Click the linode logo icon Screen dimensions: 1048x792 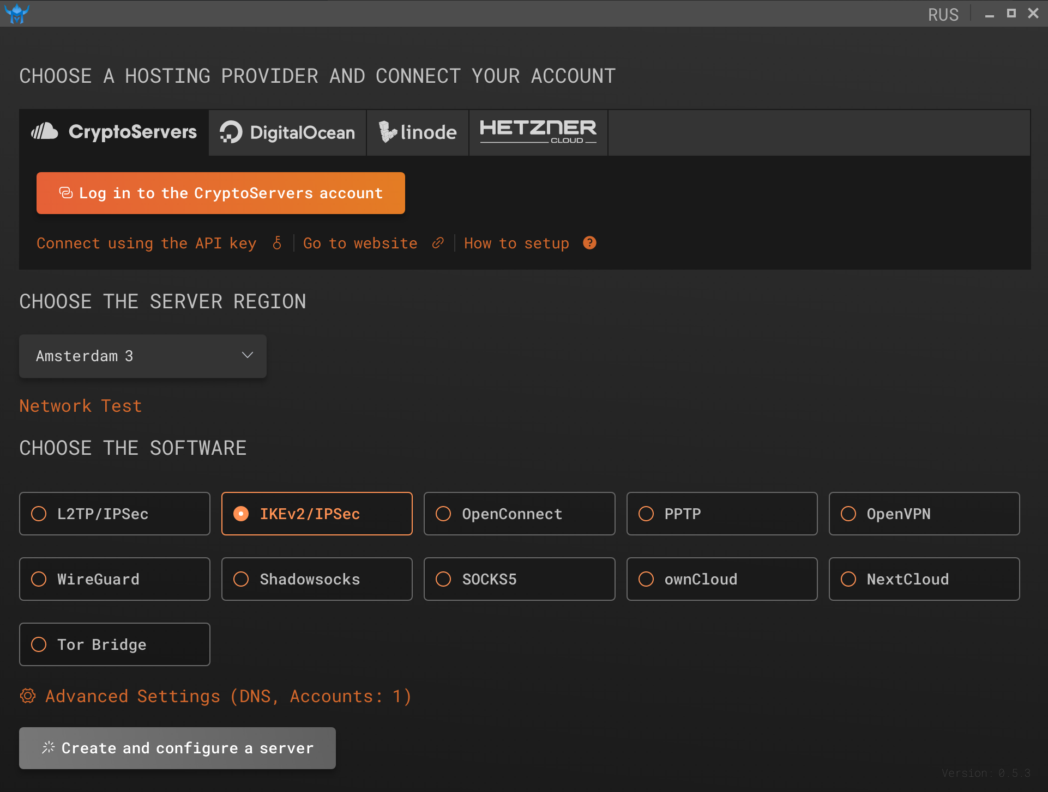tap(388, 132)
